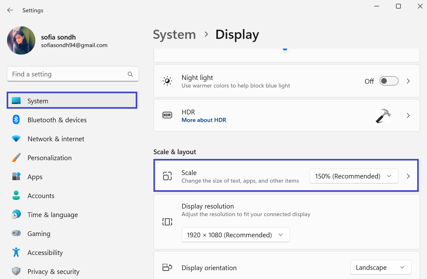Click the Gaming controller icon

(x=16, y=234)
